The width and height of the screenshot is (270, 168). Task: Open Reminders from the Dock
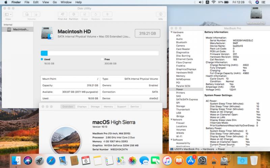point(109,161)
